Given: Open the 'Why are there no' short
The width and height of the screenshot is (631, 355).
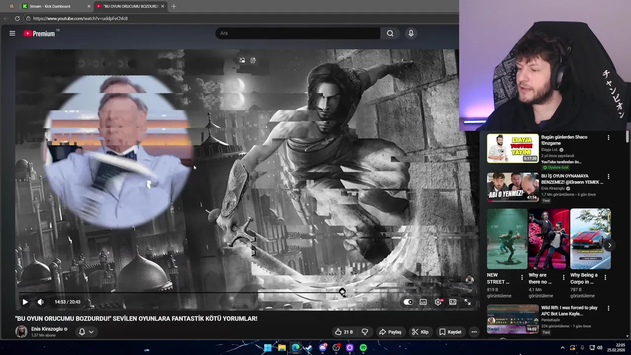Looking at the screenshot, I should 549,239.
